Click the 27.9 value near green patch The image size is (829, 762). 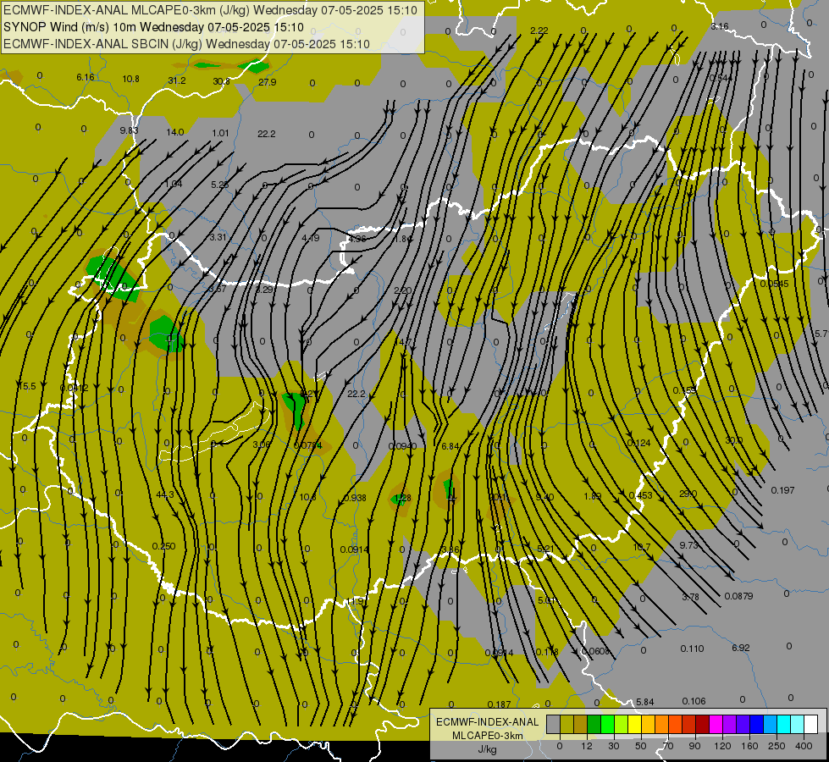(x=267, y=82)
